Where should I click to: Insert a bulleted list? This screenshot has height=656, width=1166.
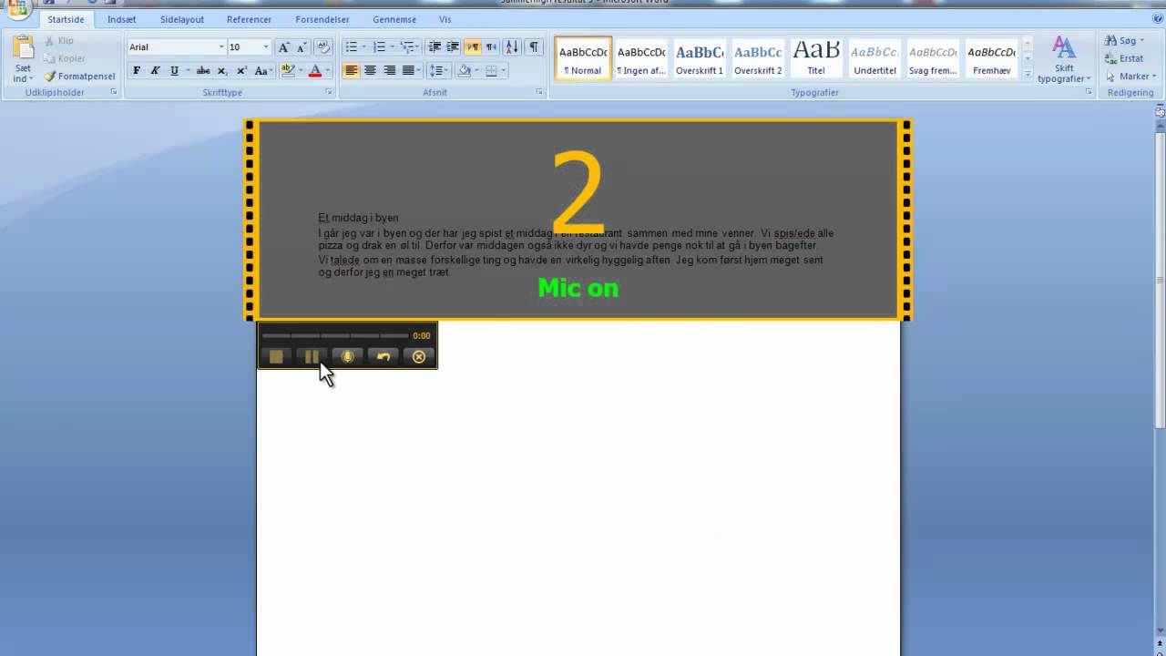[x=352, y=46]
